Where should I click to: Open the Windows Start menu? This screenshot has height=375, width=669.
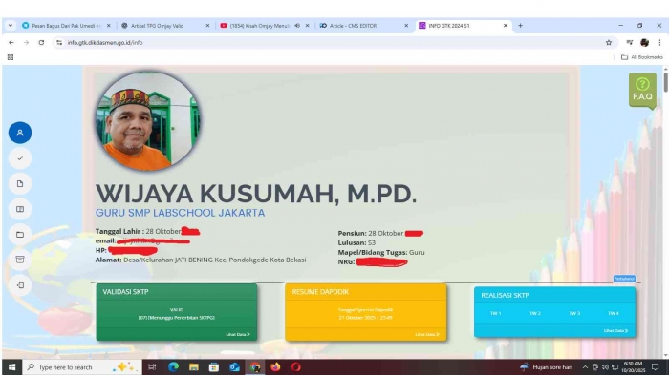[11, 367]
